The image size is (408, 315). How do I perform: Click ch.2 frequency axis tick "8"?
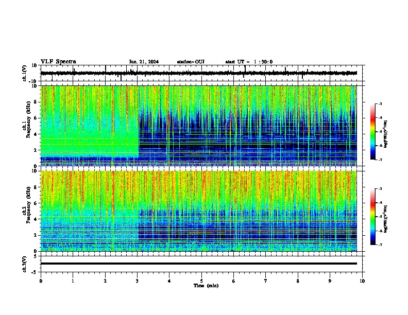tap(36, 187)
